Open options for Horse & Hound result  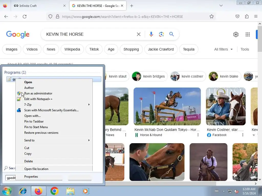pos(198,135)
